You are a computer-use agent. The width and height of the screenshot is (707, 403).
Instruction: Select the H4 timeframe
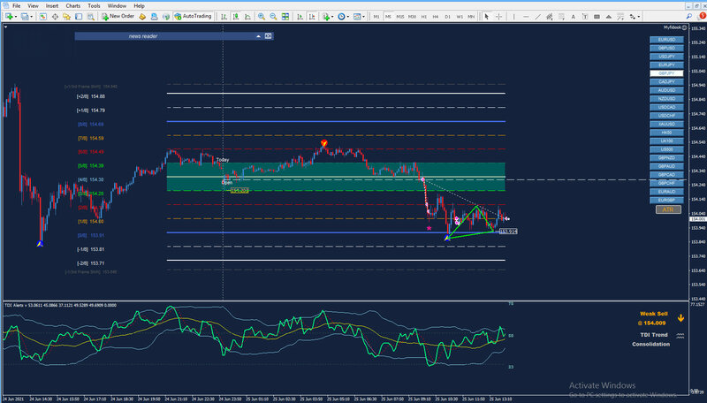click(x=436, y=17)
